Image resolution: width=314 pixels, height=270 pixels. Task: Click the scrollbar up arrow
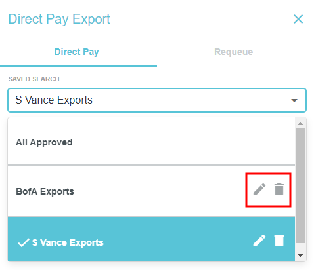pos(300,123)
